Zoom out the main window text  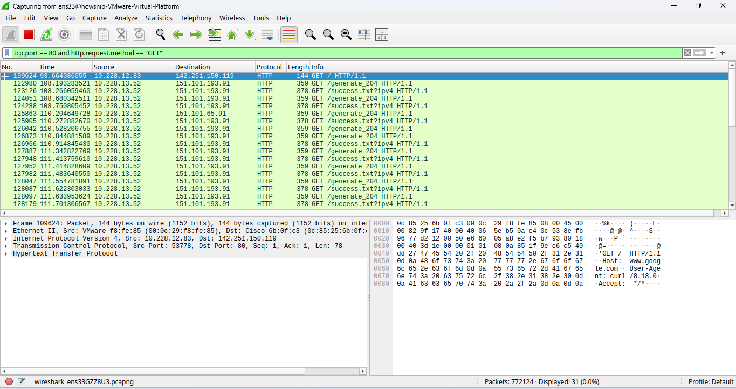click(x=328, y=35)
